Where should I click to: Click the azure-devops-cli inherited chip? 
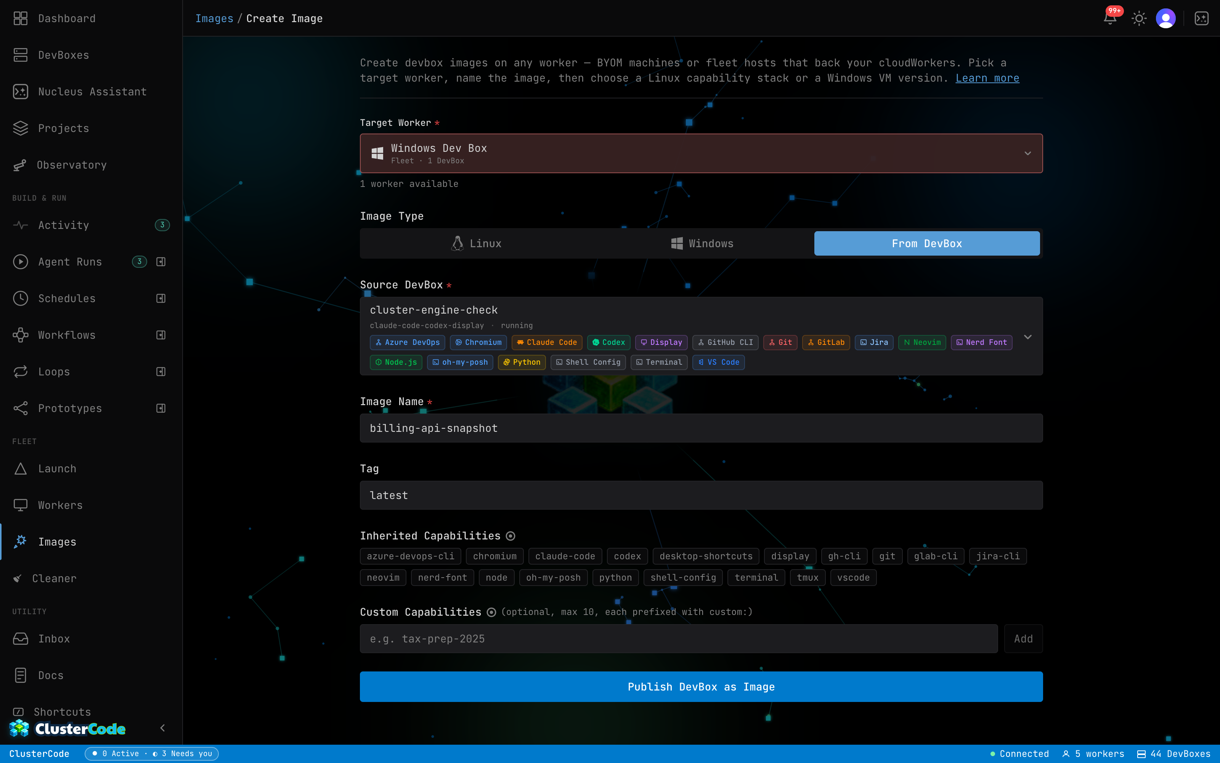pos(410,556)
